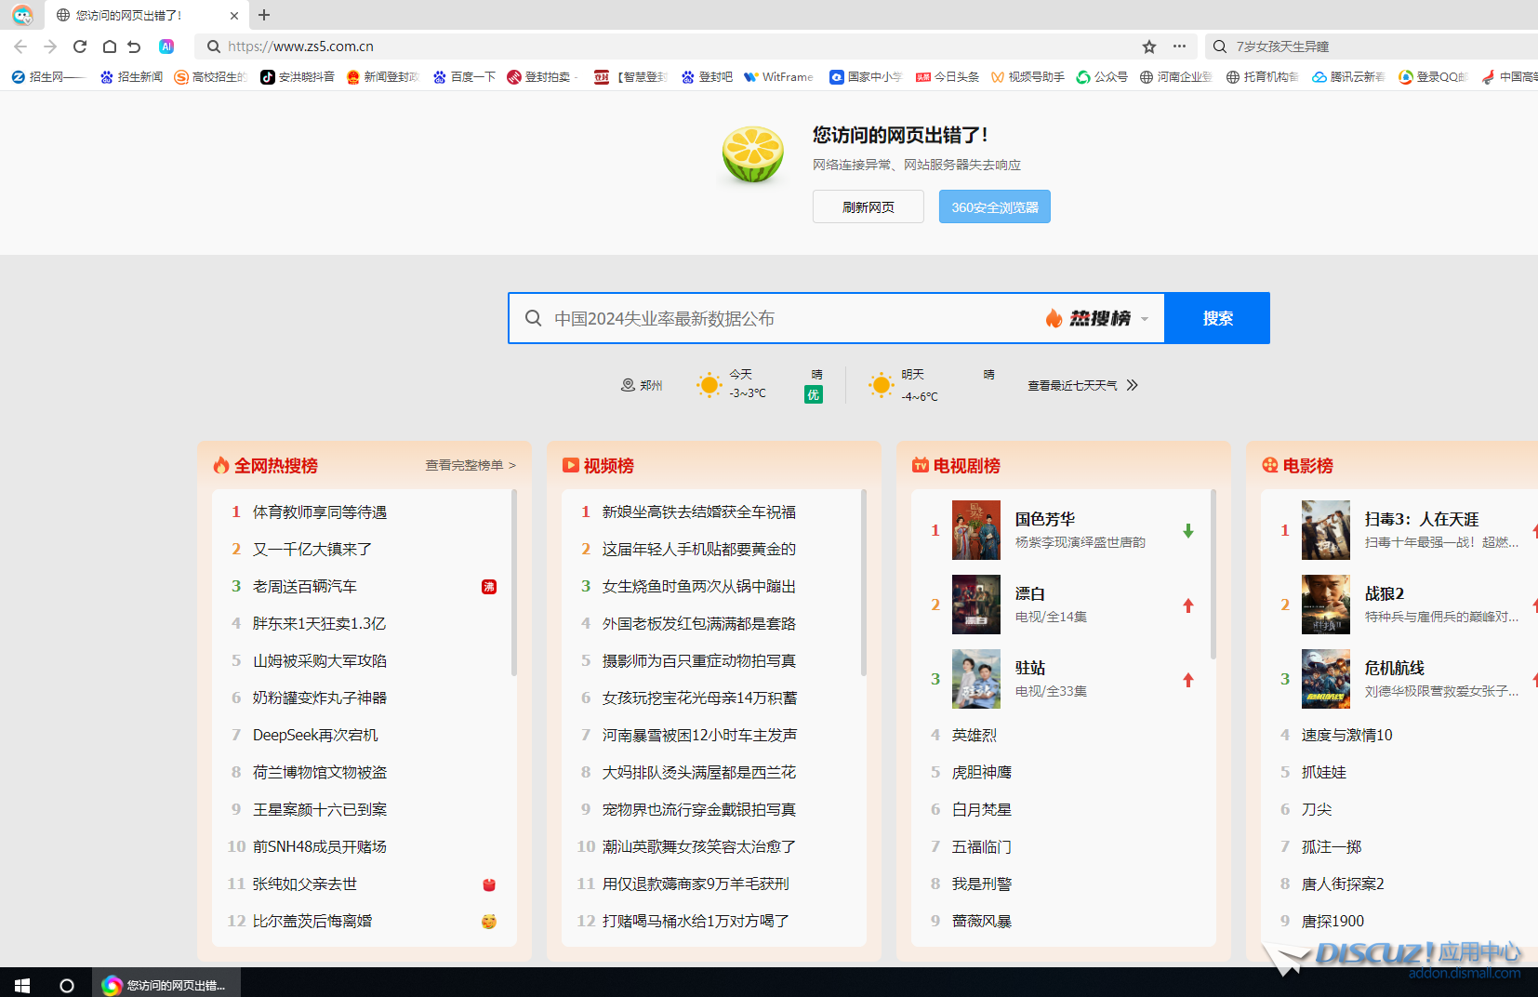Screen dimensions: 1538x997
Task: Click today's sunny weather icon
Action: click(709, 385)
